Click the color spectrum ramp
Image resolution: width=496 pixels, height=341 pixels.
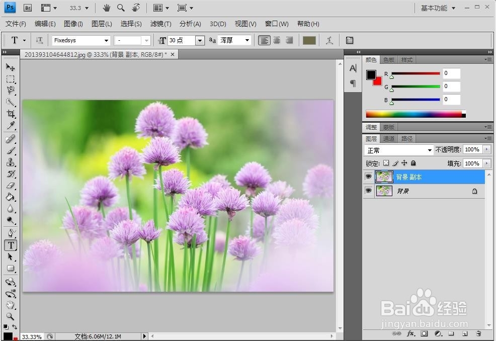[x=416, y=114]
